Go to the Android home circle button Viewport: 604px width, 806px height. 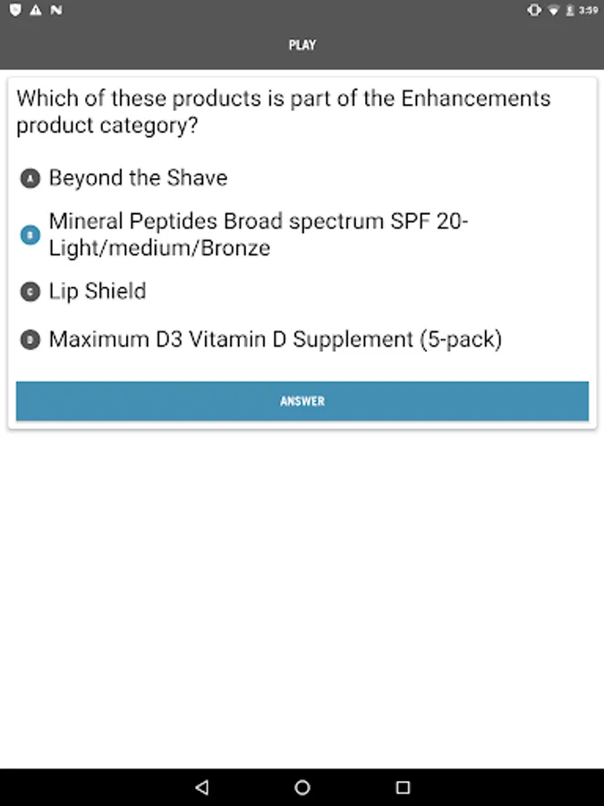point(302,787)
